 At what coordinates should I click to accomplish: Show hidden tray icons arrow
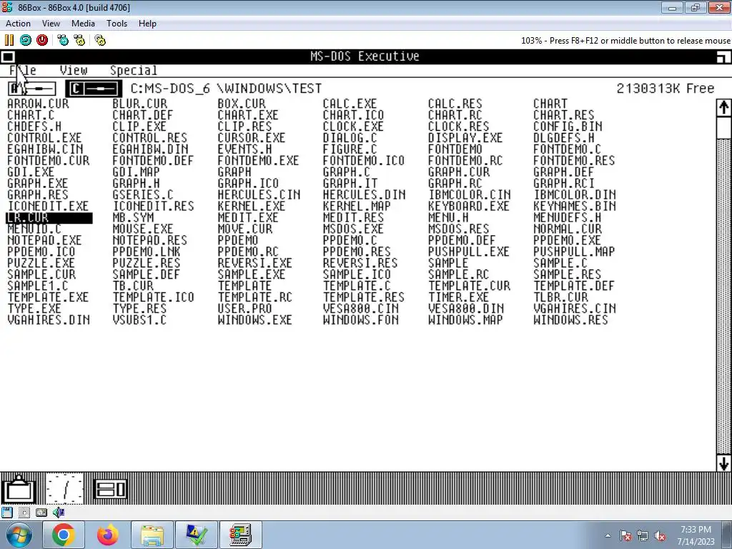pos(608,535)
